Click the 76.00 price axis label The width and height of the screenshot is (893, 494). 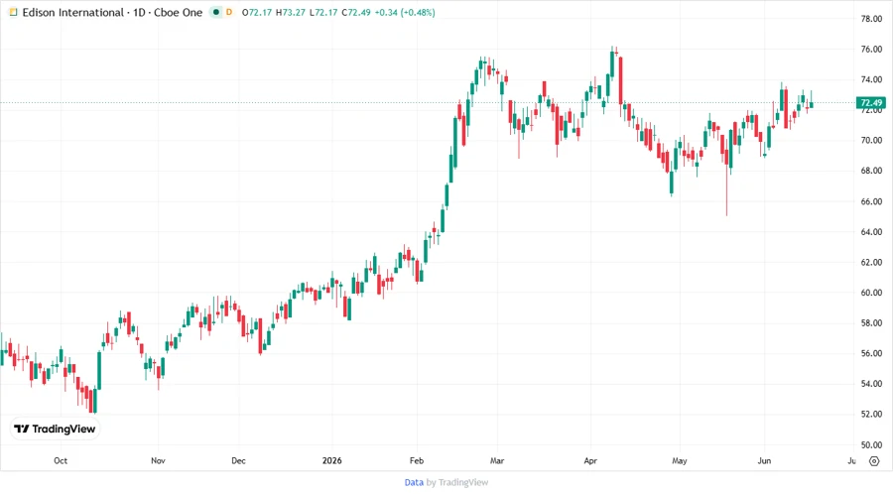pyautogui.click(x=871, y=50)
